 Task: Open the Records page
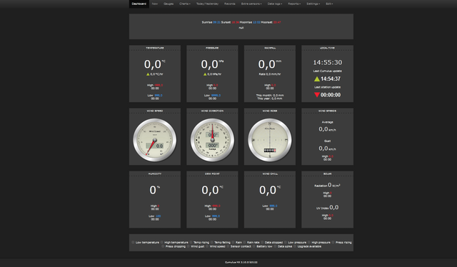point(230,4)
